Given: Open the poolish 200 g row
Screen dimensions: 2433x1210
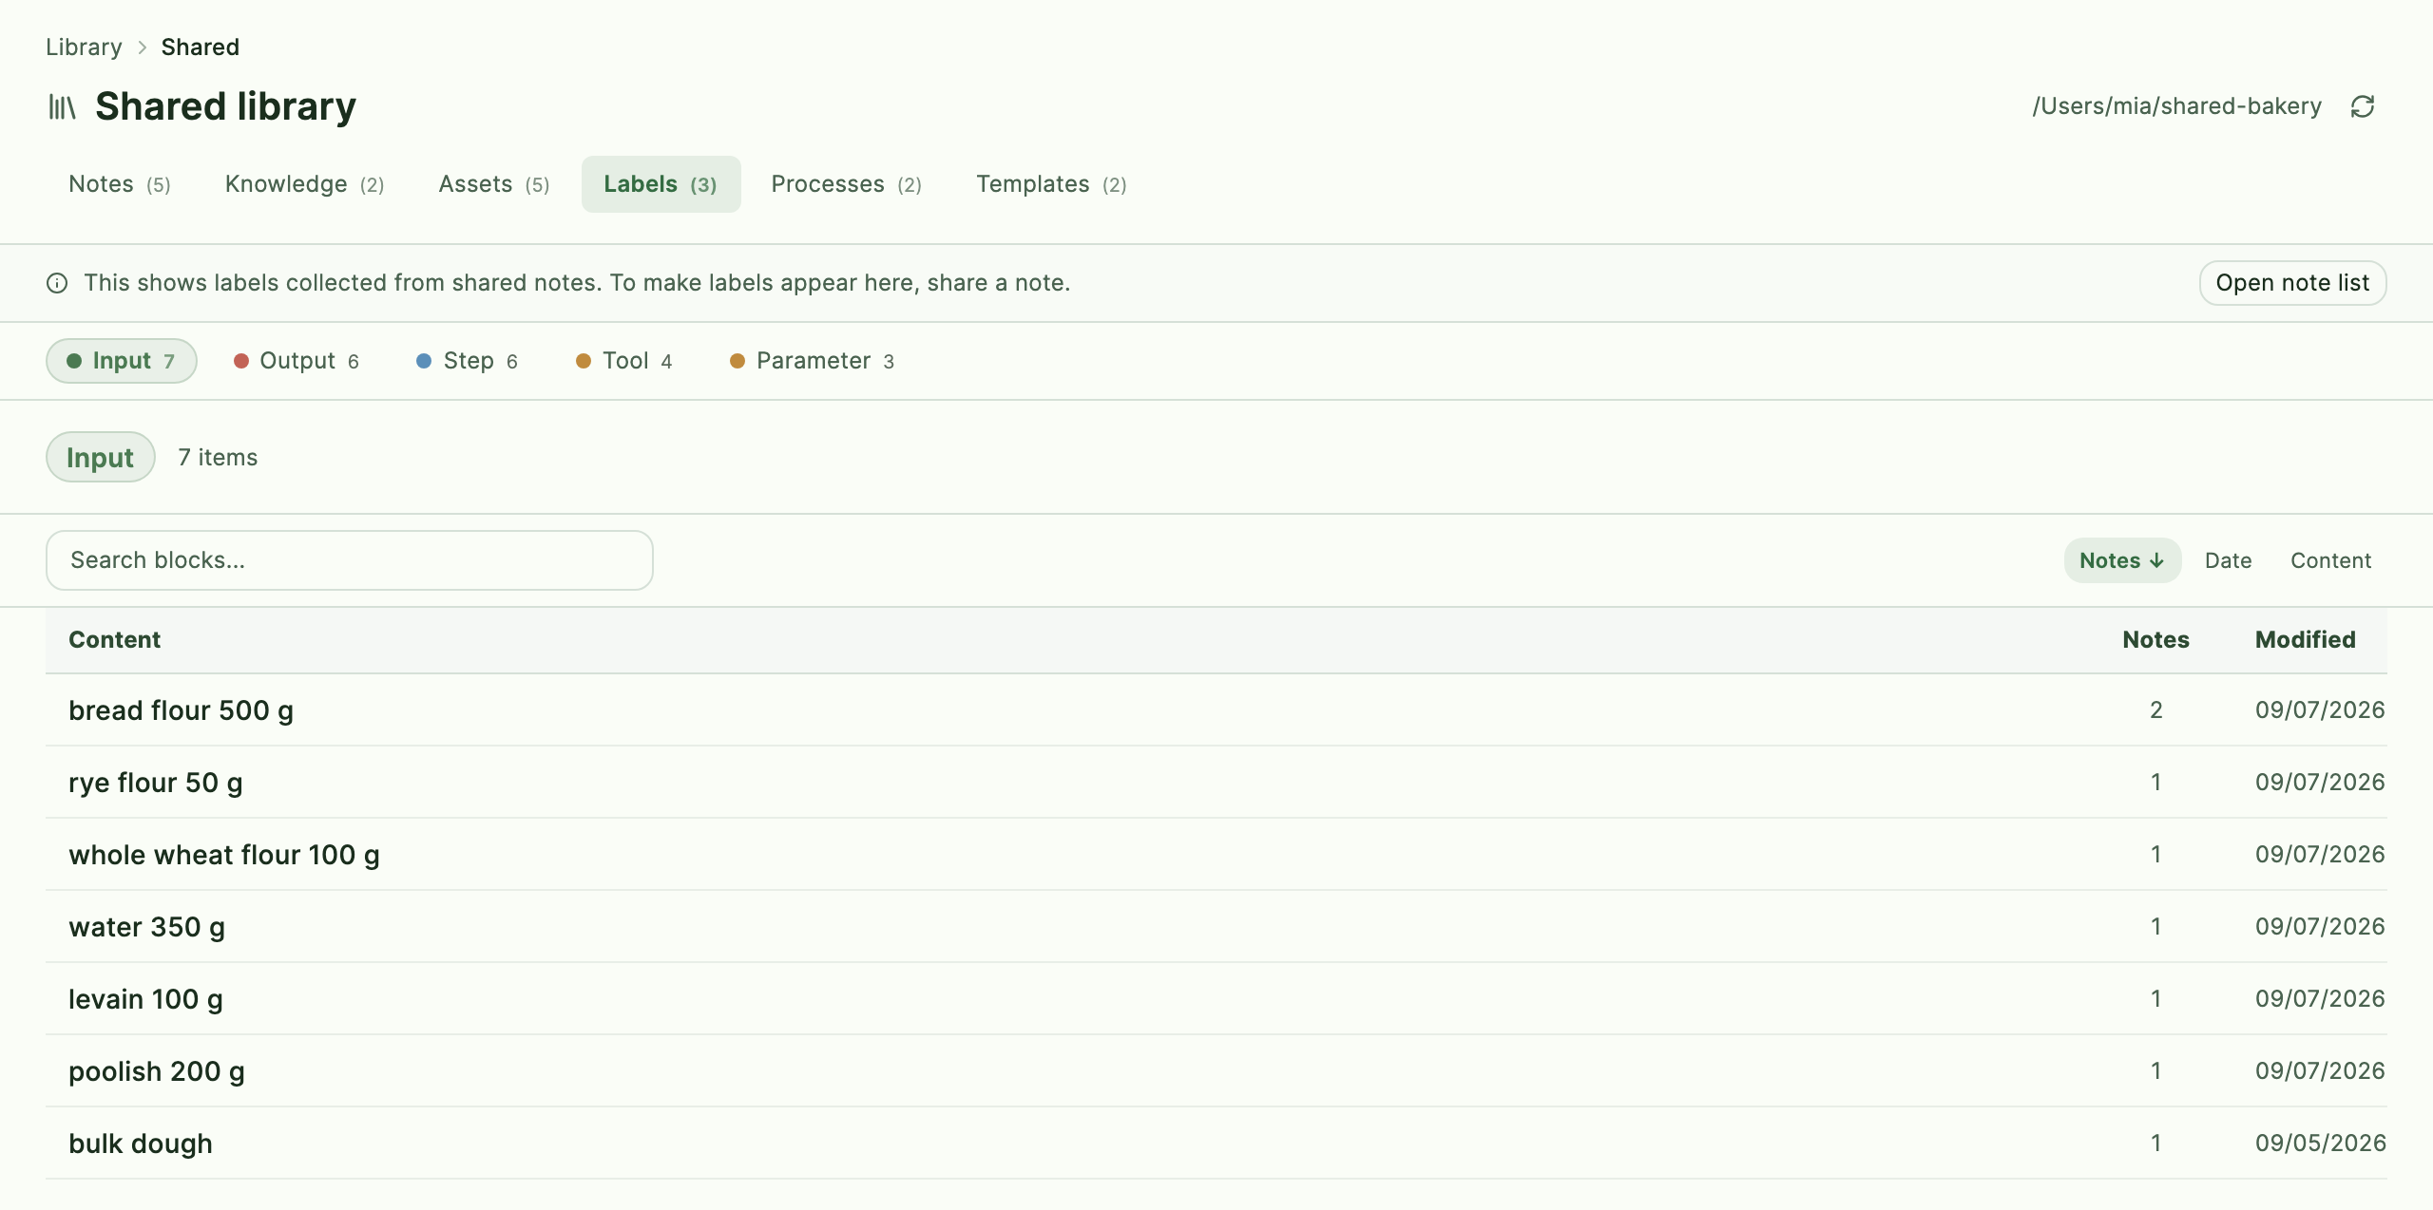Looking at the screenshot, I should (1216, 1071).
